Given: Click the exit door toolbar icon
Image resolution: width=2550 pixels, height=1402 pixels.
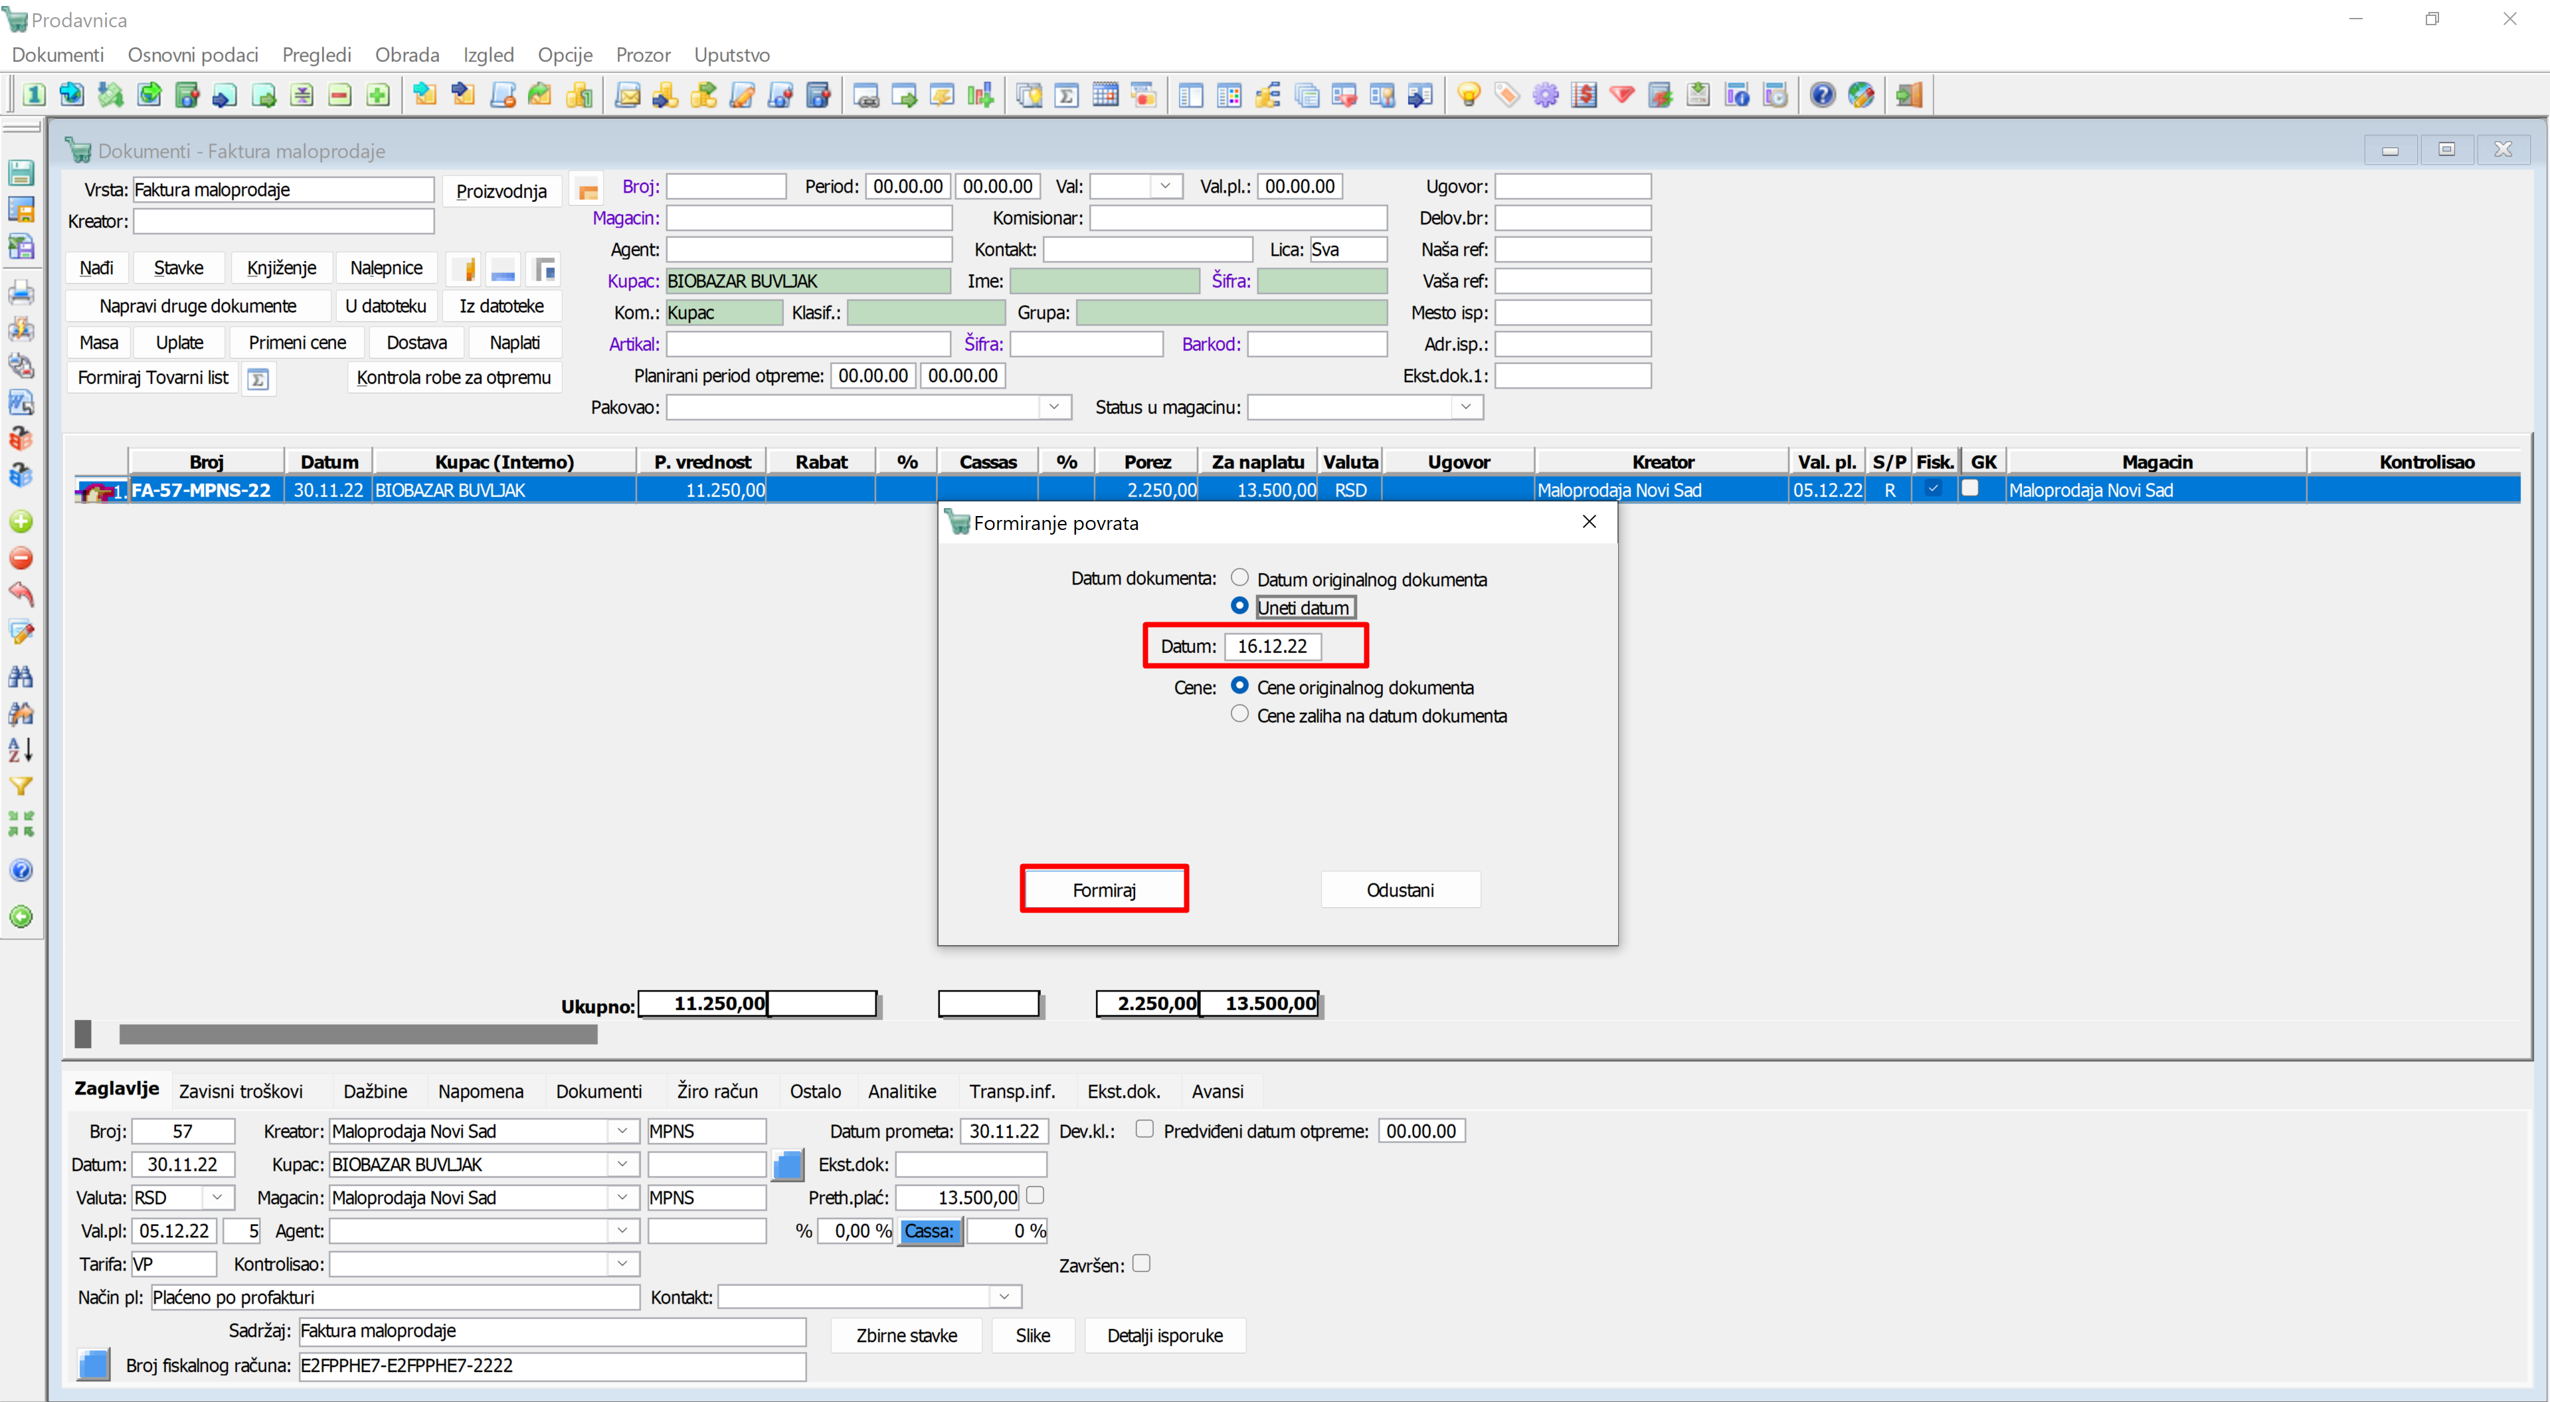Looking at the screenshot, I should click(1910, 95).
